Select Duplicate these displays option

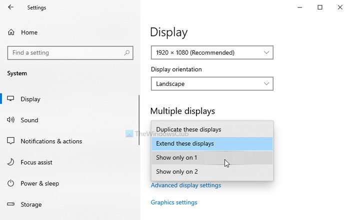point(212,129)
